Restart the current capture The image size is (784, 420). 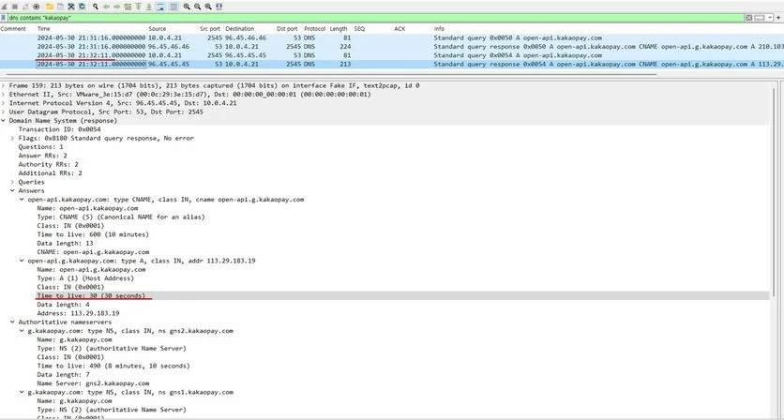click(x=25, y=7)
